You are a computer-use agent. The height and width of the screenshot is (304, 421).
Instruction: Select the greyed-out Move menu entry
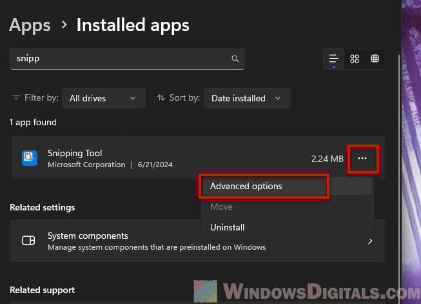(x=286, y=207)
